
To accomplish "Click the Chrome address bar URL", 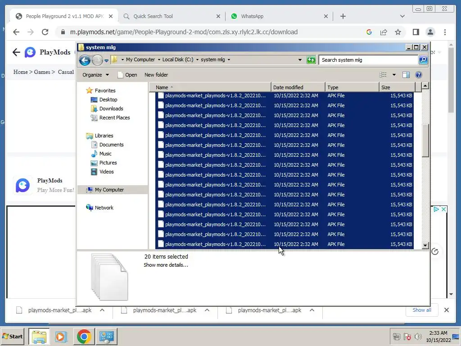I will (x=184, y=32).
